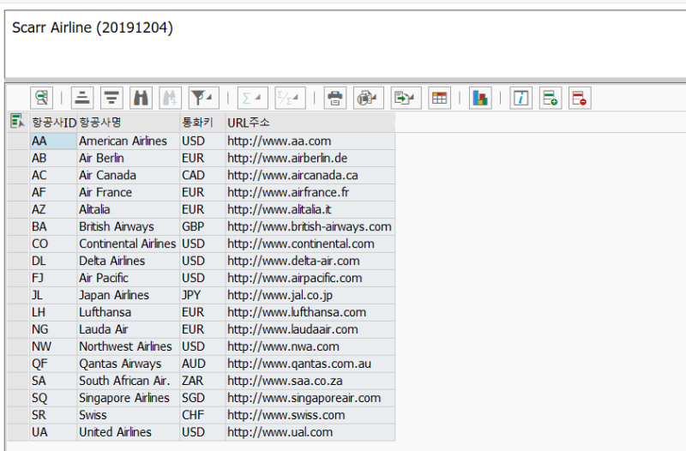Open Find with the binoculars icon

pos(141,98)
